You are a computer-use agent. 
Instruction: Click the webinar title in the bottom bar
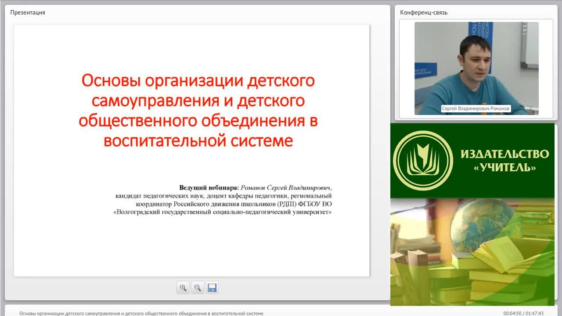(x=141, y=313)
